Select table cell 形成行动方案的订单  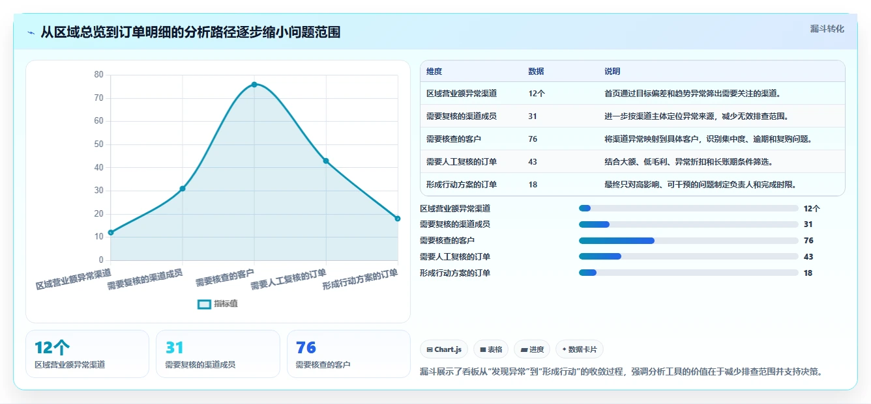coord(462,185)
